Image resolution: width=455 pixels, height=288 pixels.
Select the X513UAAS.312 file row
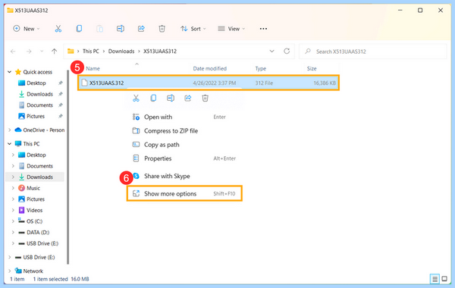pyautogui.click(x=209, y=83)
